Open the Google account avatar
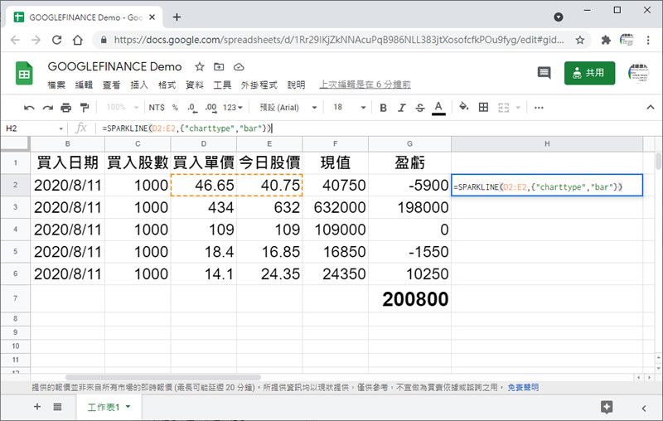663x421 pixels. click(x=638, y=73)
